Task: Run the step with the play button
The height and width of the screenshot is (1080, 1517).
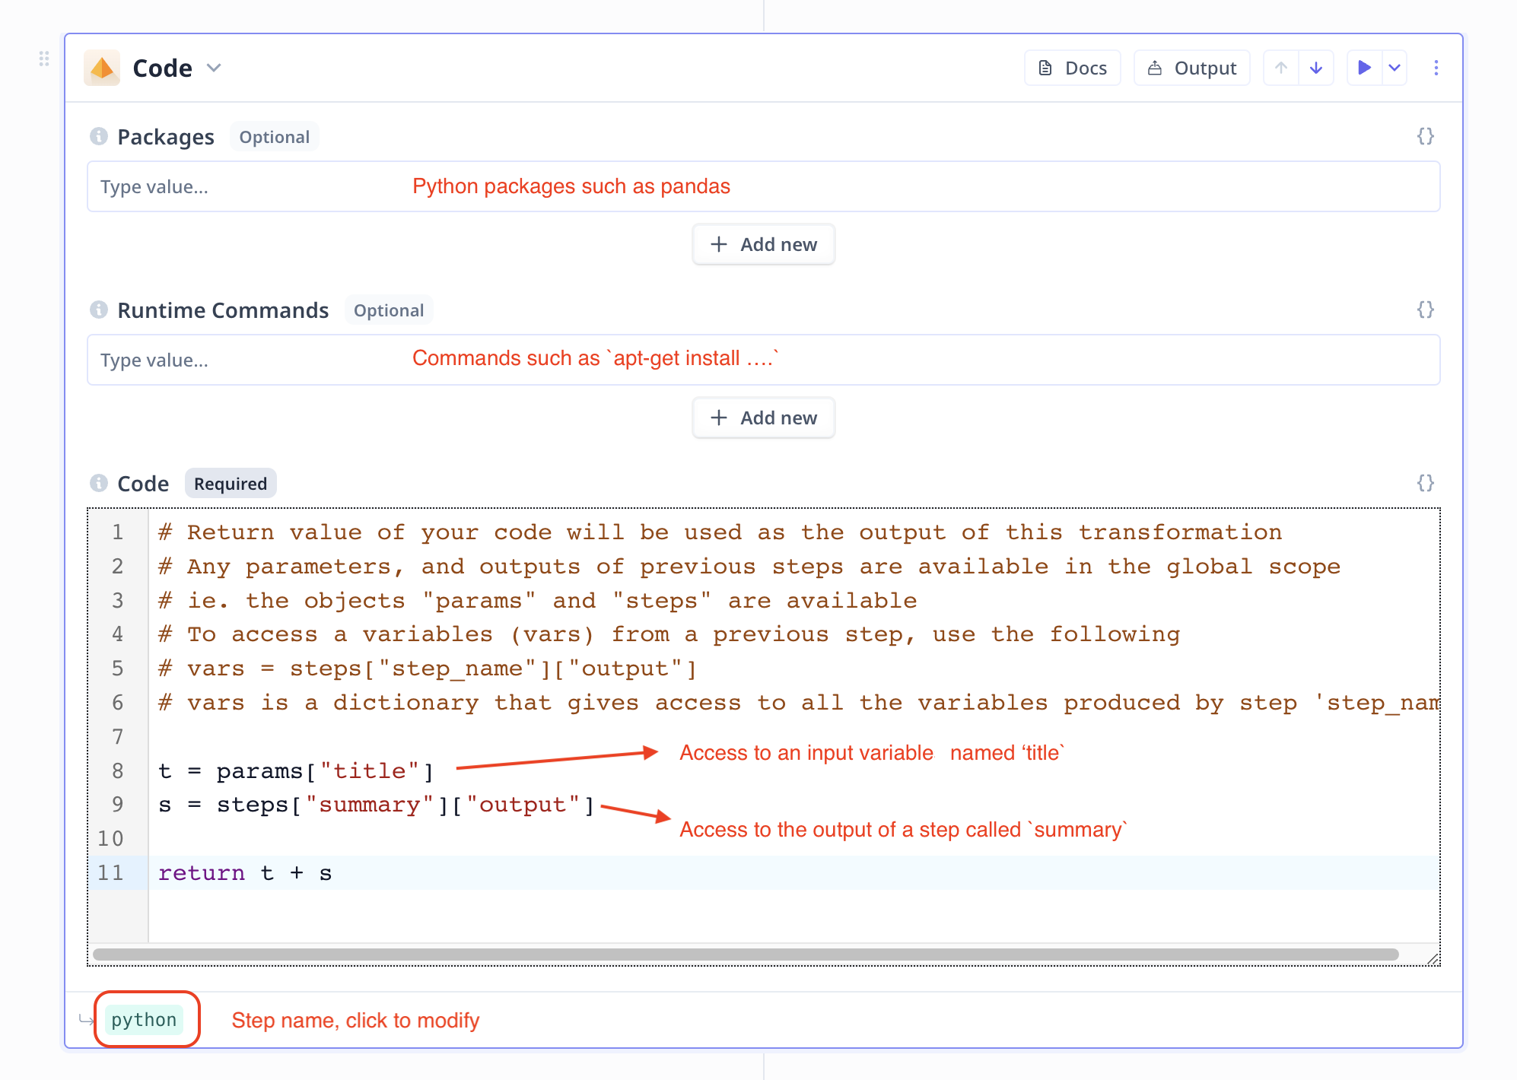Action: click(x=1365, y=68)
